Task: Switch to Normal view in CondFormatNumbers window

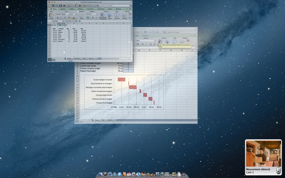Action: (50, 60)
